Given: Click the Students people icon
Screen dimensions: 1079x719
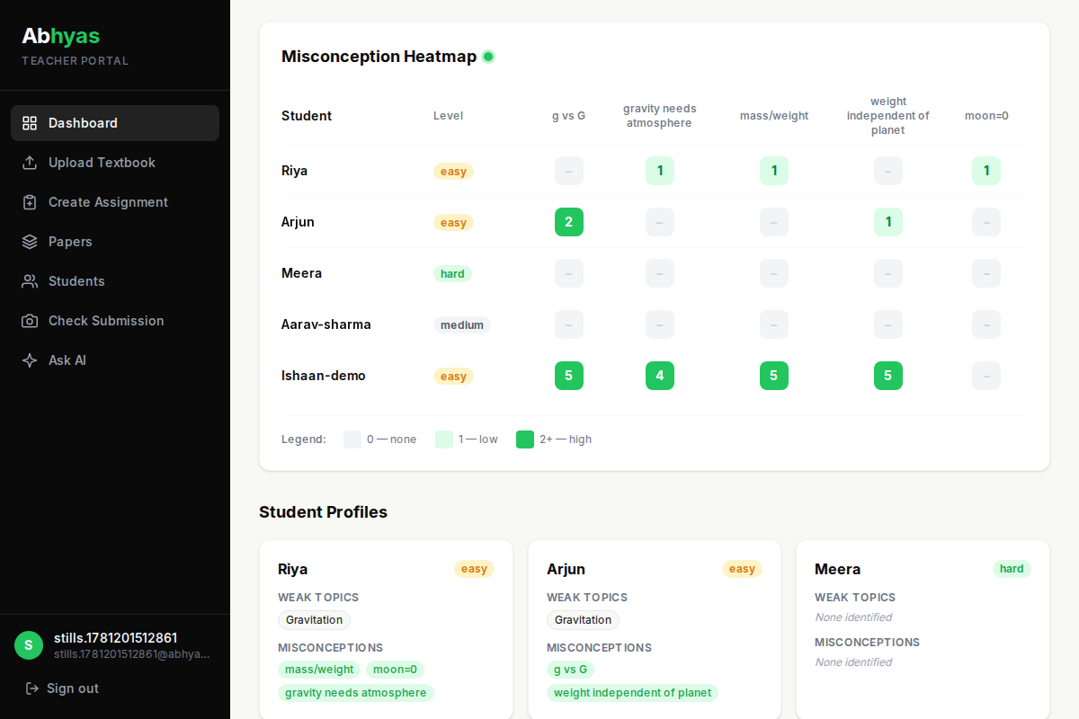Looking at the screenshot, I should tap(30, 281).
